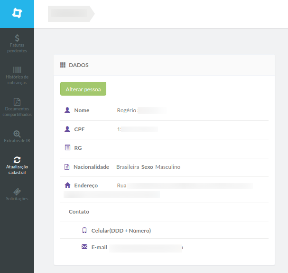
Task: Open Documentos compartilhados PDF icon
Action: coord(17,102)
